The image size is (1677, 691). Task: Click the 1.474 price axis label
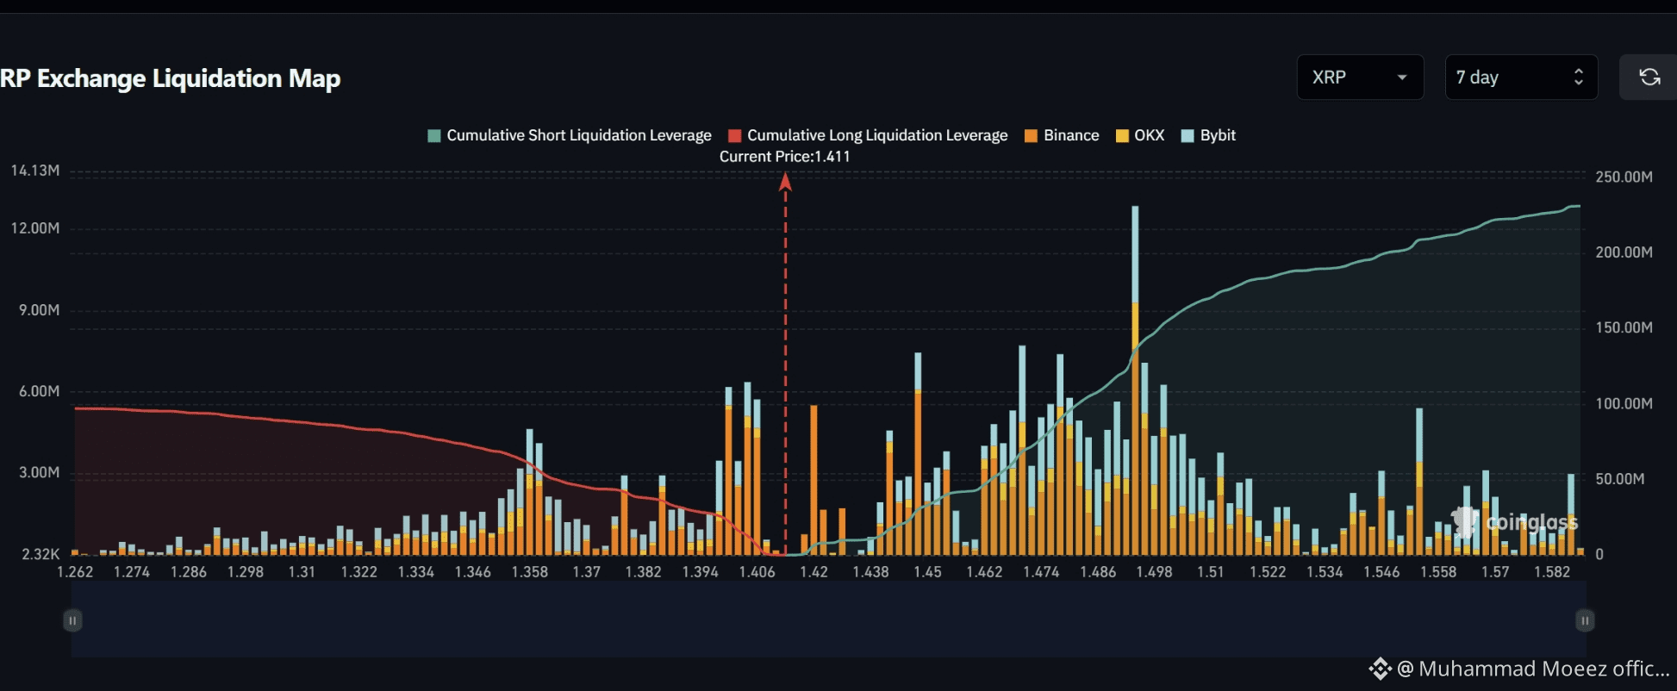1042,572
